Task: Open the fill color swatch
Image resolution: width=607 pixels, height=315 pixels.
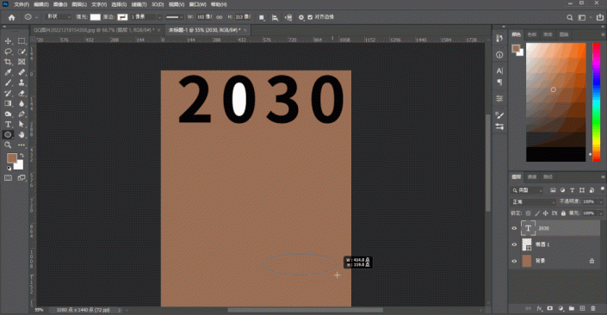Action: 96,17
